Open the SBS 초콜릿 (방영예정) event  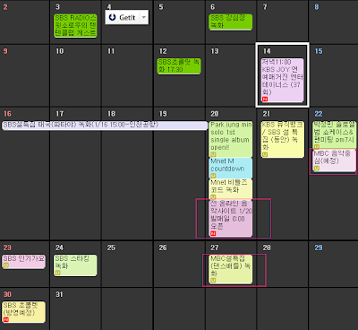pyautogui.click(x=23, y=312)
